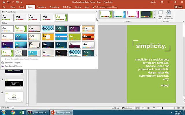Collapse the ribbon with the chevron

(183, 21)
